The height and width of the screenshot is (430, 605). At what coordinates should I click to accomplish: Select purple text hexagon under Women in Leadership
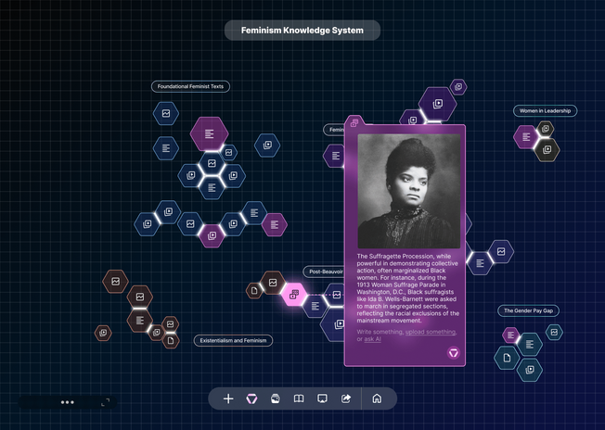[x=526, y=137]
